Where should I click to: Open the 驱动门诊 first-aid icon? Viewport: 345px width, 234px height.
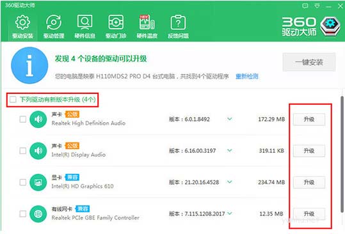[x=116, y=22]
